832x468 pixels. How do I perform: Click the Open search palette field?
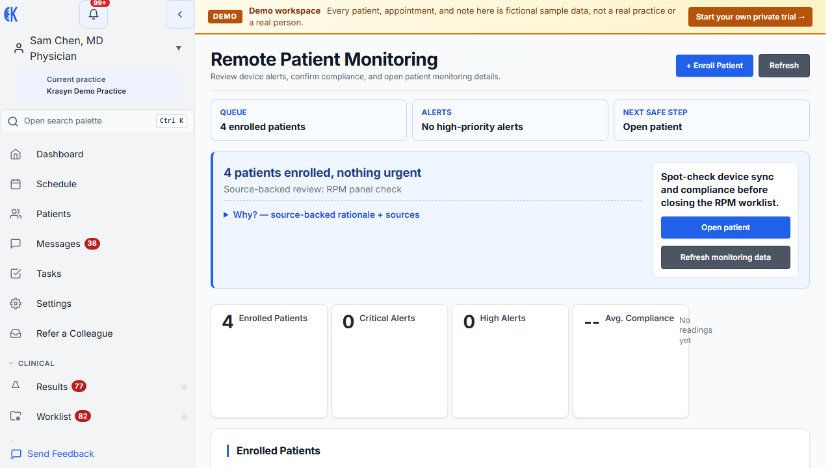tap(97, 121)
